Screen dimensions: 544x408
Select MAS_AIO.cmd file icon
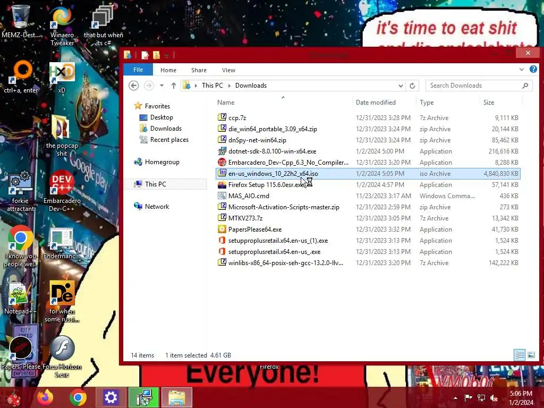222,195
